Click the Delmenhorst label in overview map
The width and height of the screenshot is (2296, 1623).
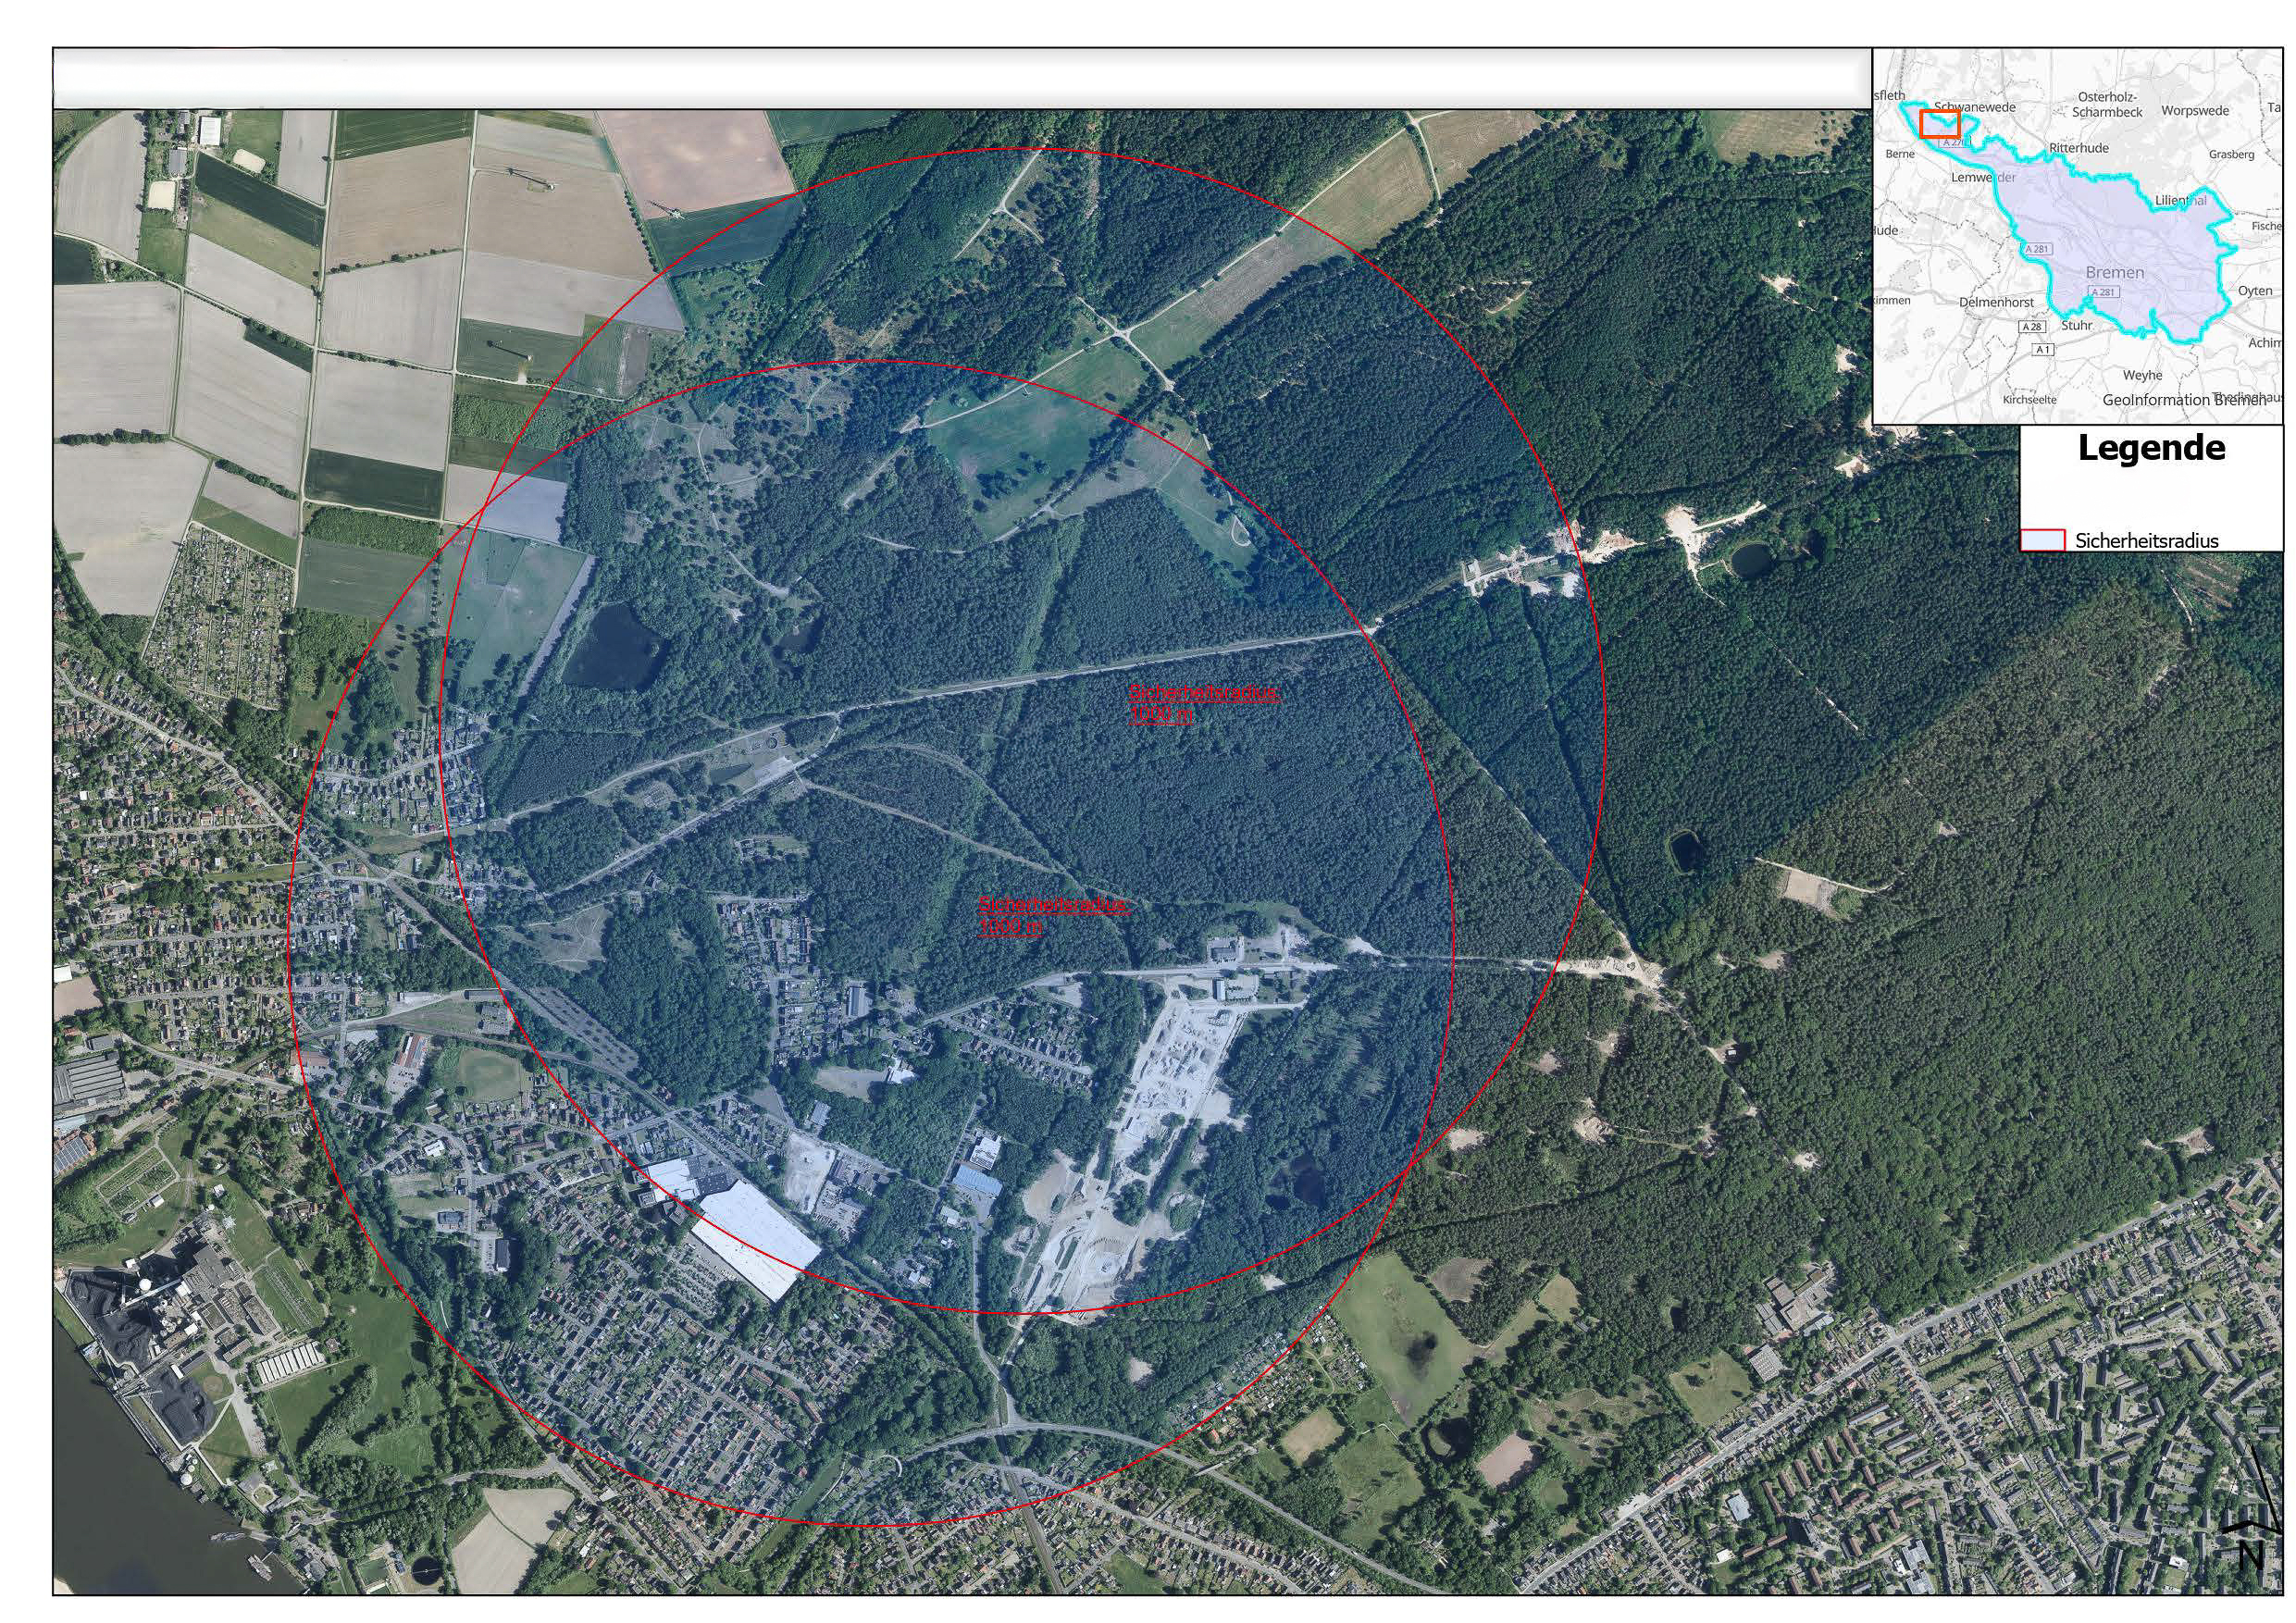click(1995, 302)
